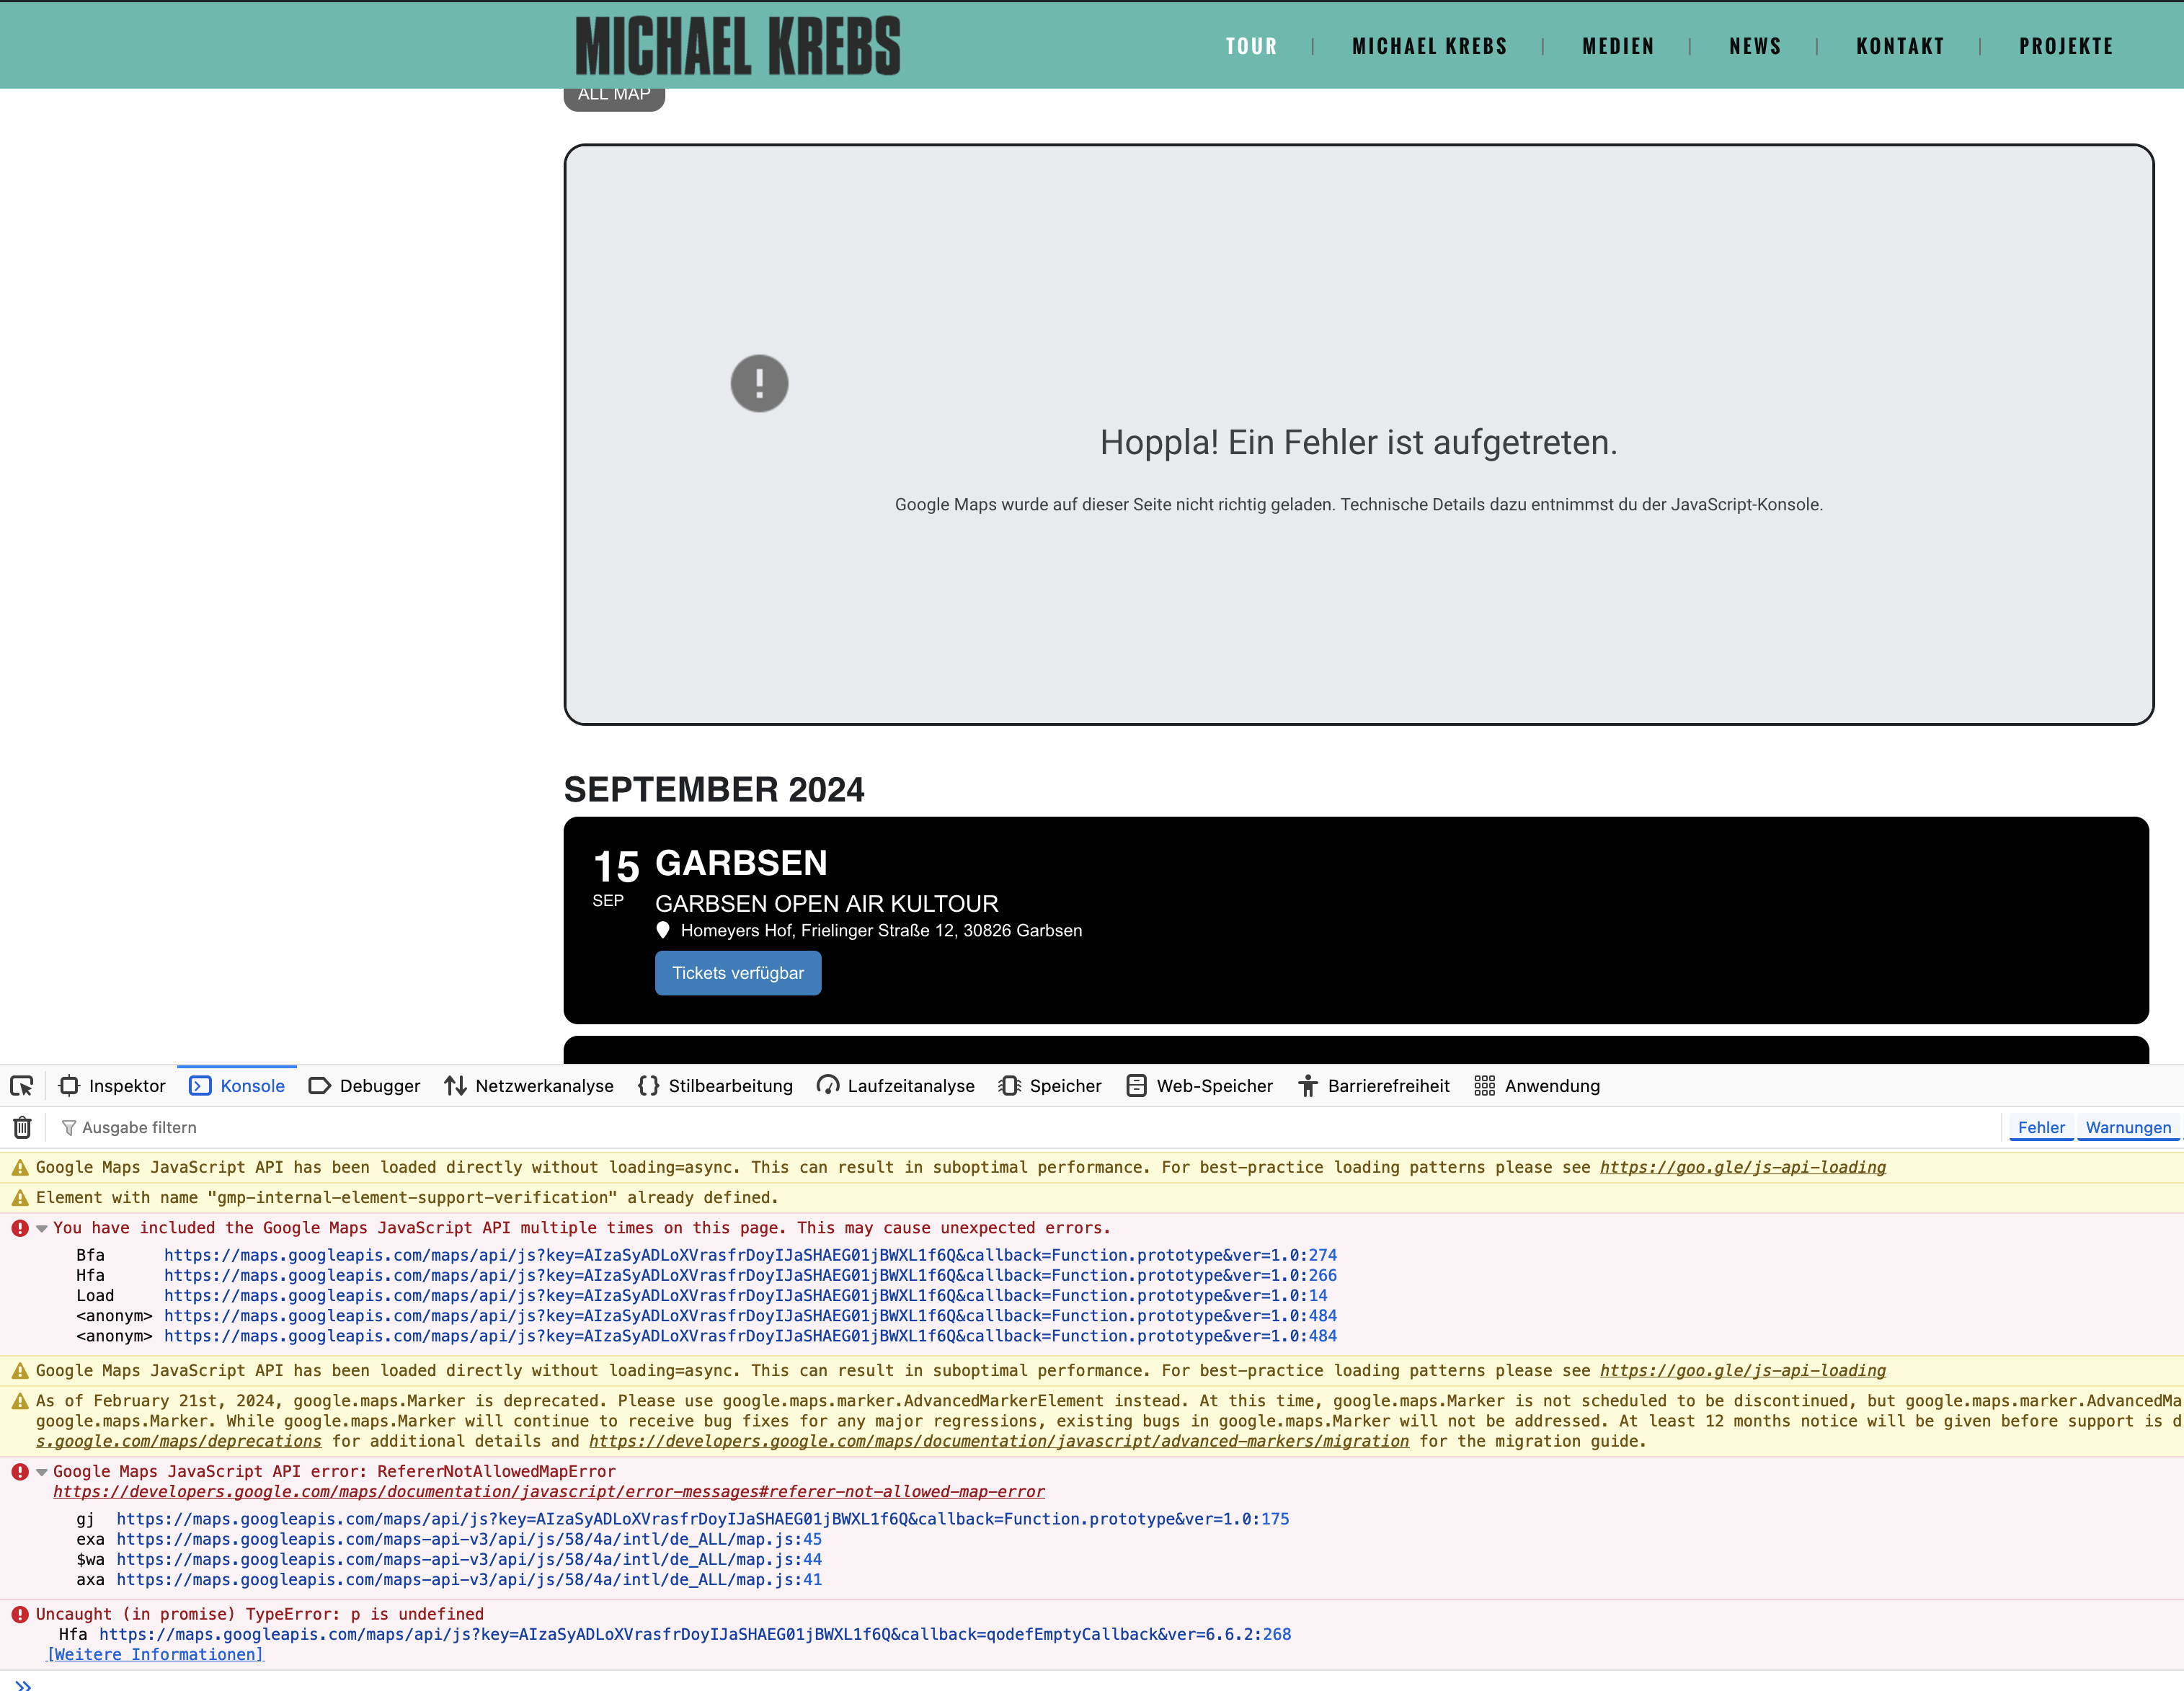The image size is (2184, 1691).
Task: Open the referer-not-allowed-map-error documentation link
Action: pyautogui.click(x=549, y=1492)
